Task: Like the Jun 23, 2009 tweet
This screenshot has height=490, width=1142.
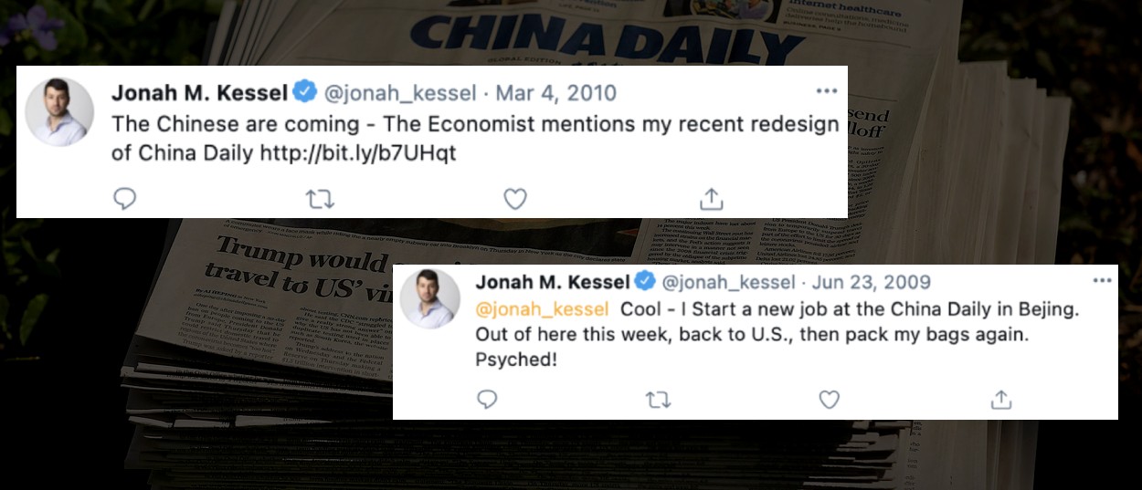Action: (829, 400)
